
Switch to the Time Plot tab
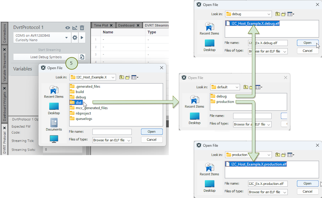103,25
